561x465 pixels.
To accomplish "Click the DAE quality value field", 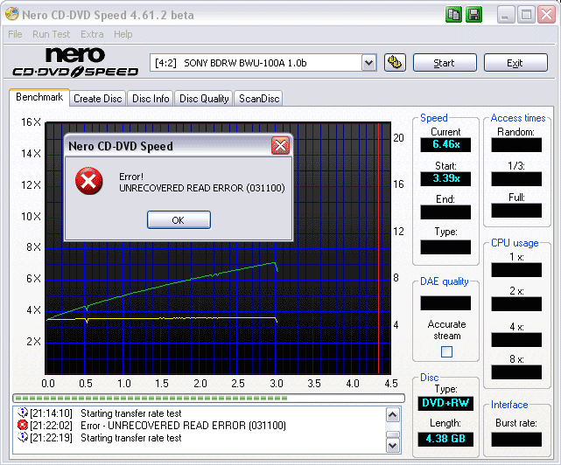I will coord(445,303).
